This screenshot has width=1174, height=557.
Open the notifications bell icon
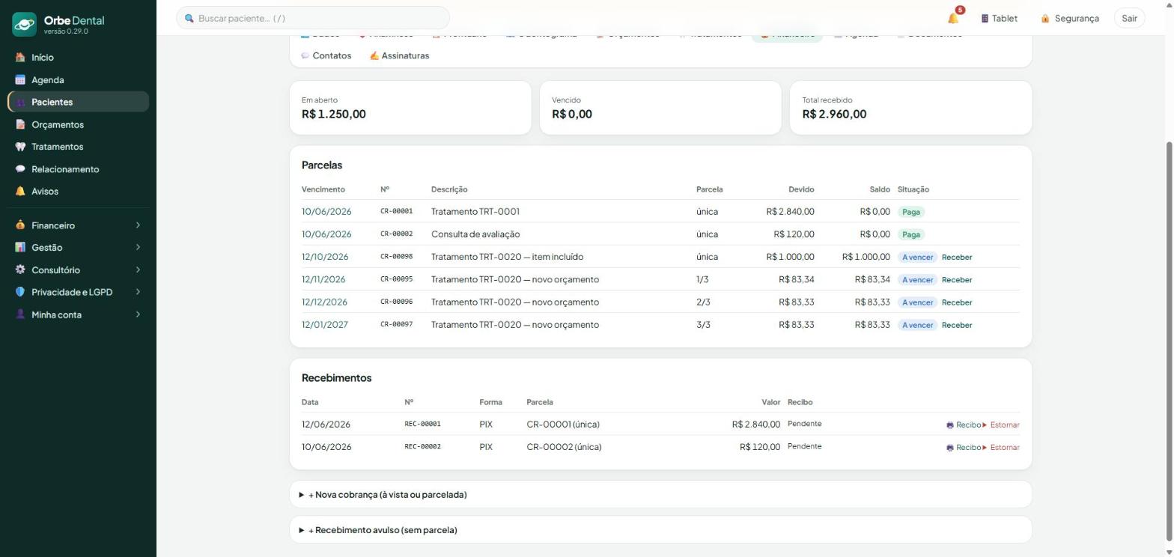(953, 18)
